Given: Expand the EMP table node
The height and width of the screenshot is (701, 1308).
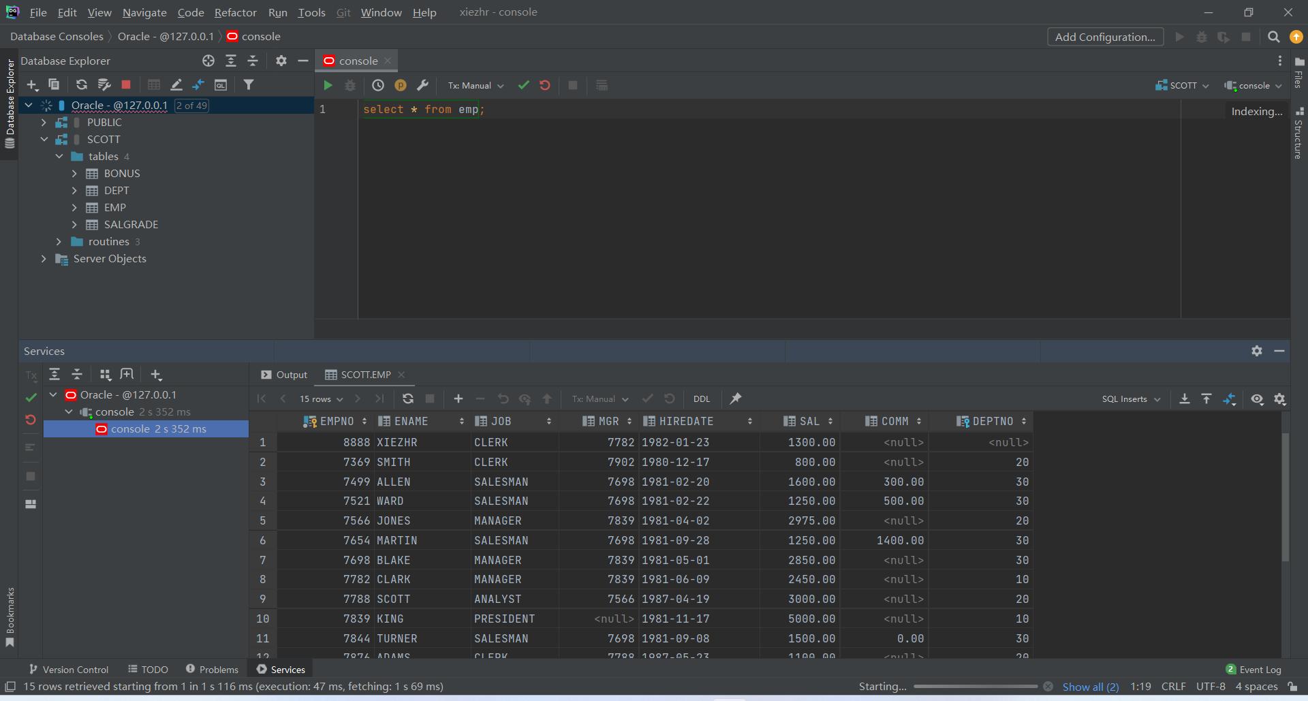Looking at the screenshot, I should click(74, 208).
